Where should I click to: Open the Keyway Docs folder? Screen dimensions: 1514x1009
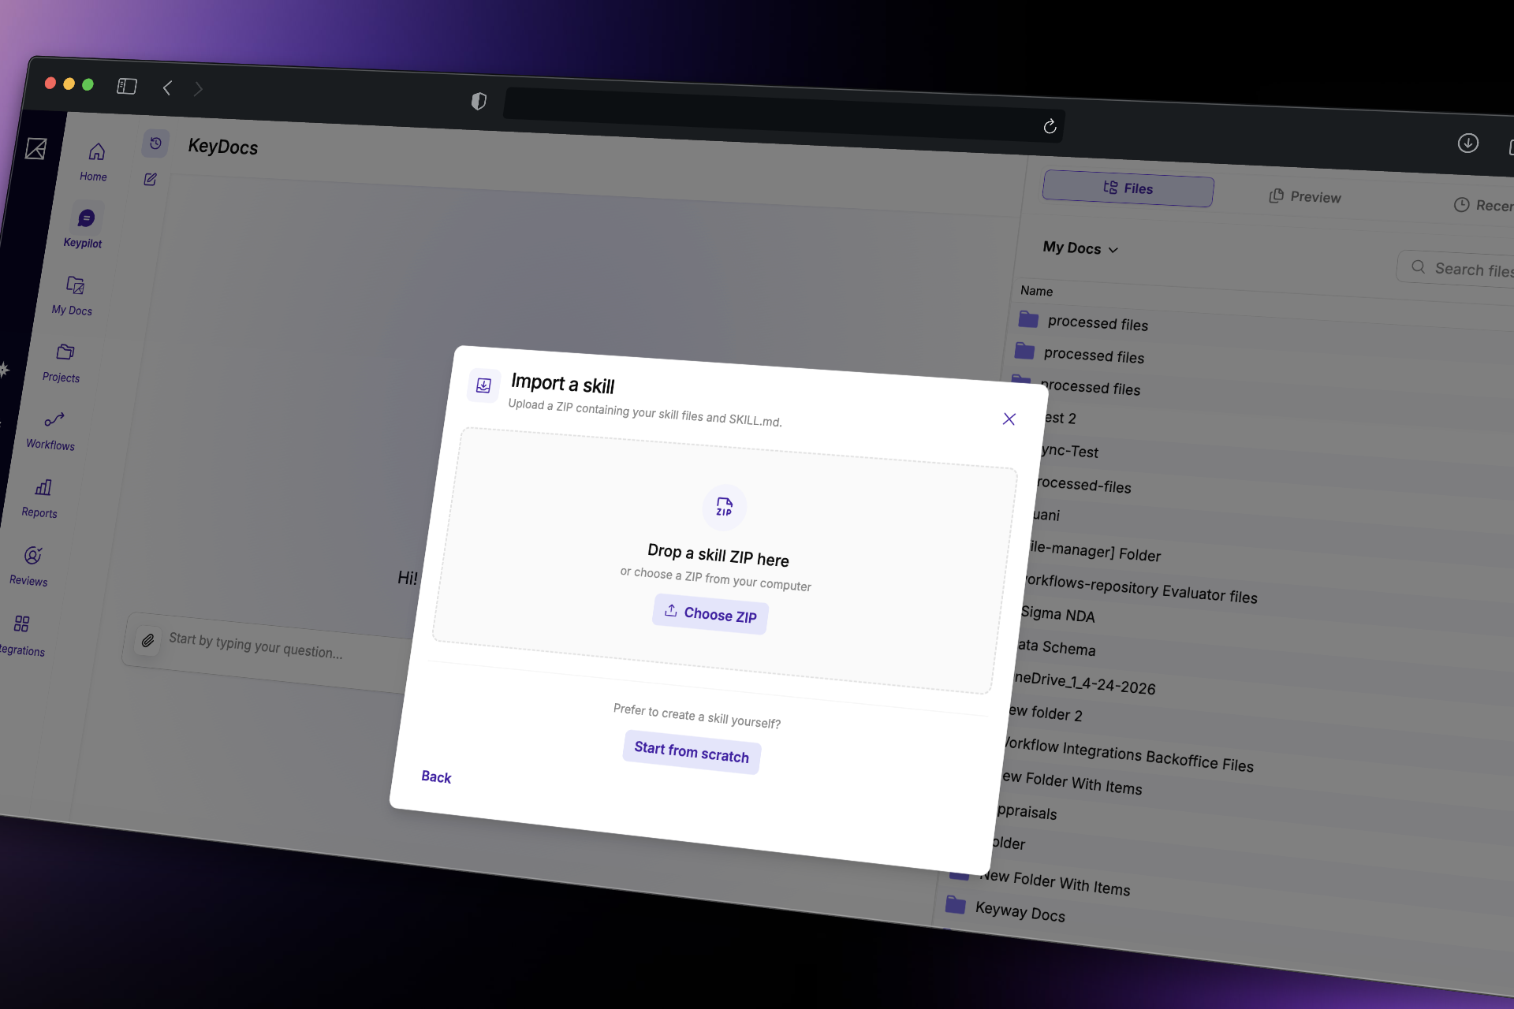[1020, 911]
